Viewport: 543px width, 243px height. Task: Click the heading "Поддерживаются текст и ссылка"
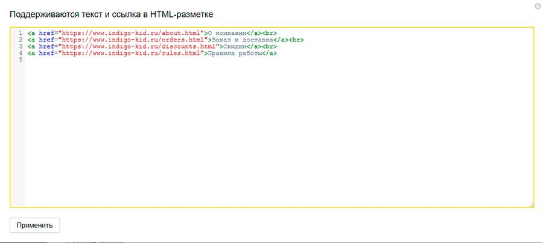pos(107,13)
